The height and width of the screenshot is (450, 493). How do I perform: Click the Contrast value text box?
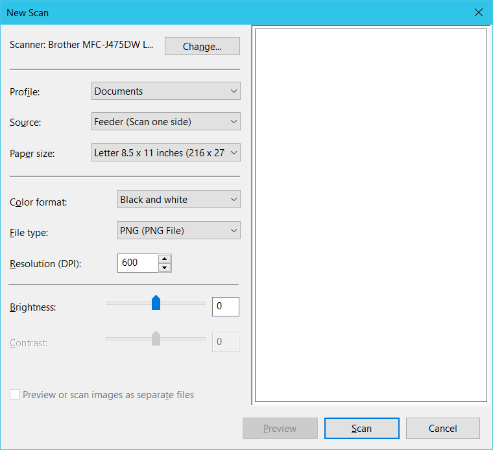tap(225, 342)
